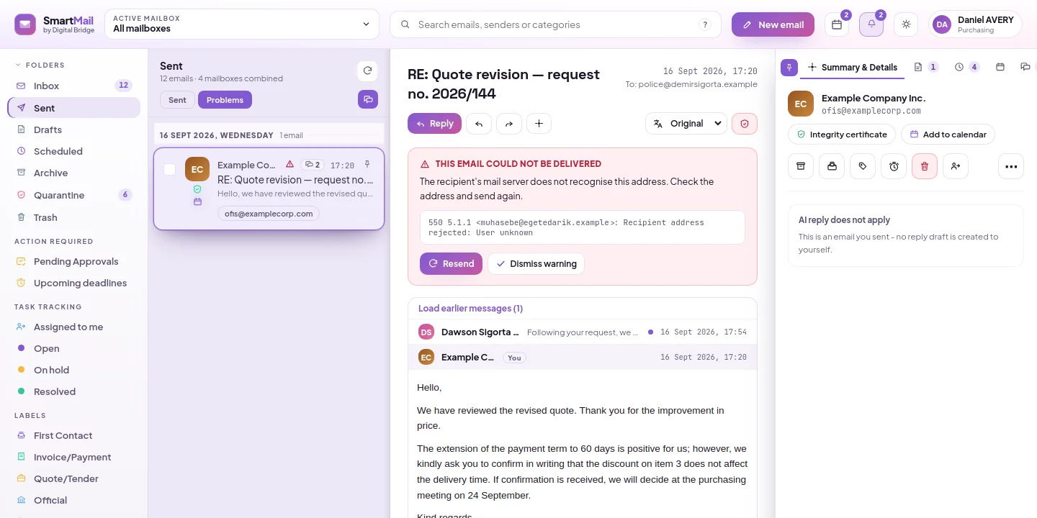Viewport: 1037px width, 518px height.
Task: Open the Quarantine folder
Action: click(73, 195)
